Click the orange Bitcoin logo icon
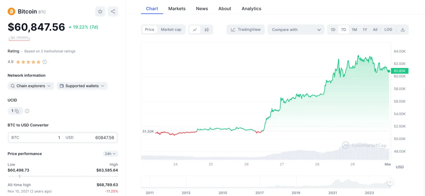425x196 pixels. click(11, 11)
